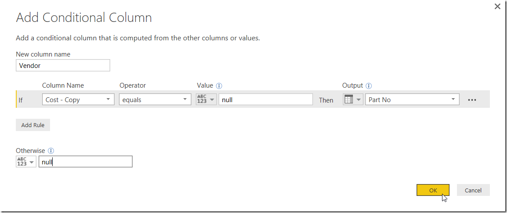Click the Add Rule button
Screen dimensions: 507x213
pyautogui.click(x=33, y=125)
